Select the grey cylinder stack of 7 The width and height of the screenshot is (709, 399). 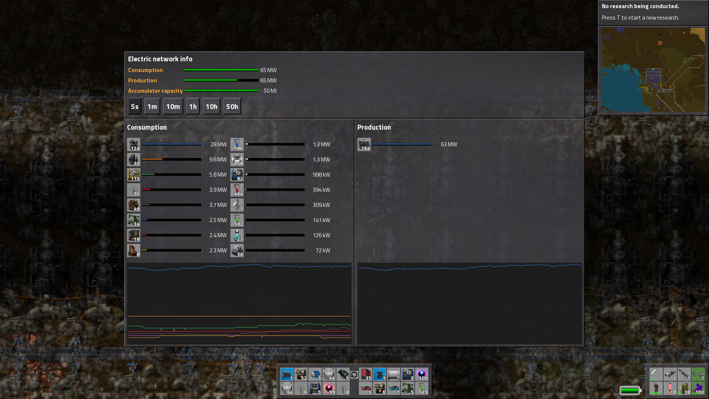[x=394, y=374]
